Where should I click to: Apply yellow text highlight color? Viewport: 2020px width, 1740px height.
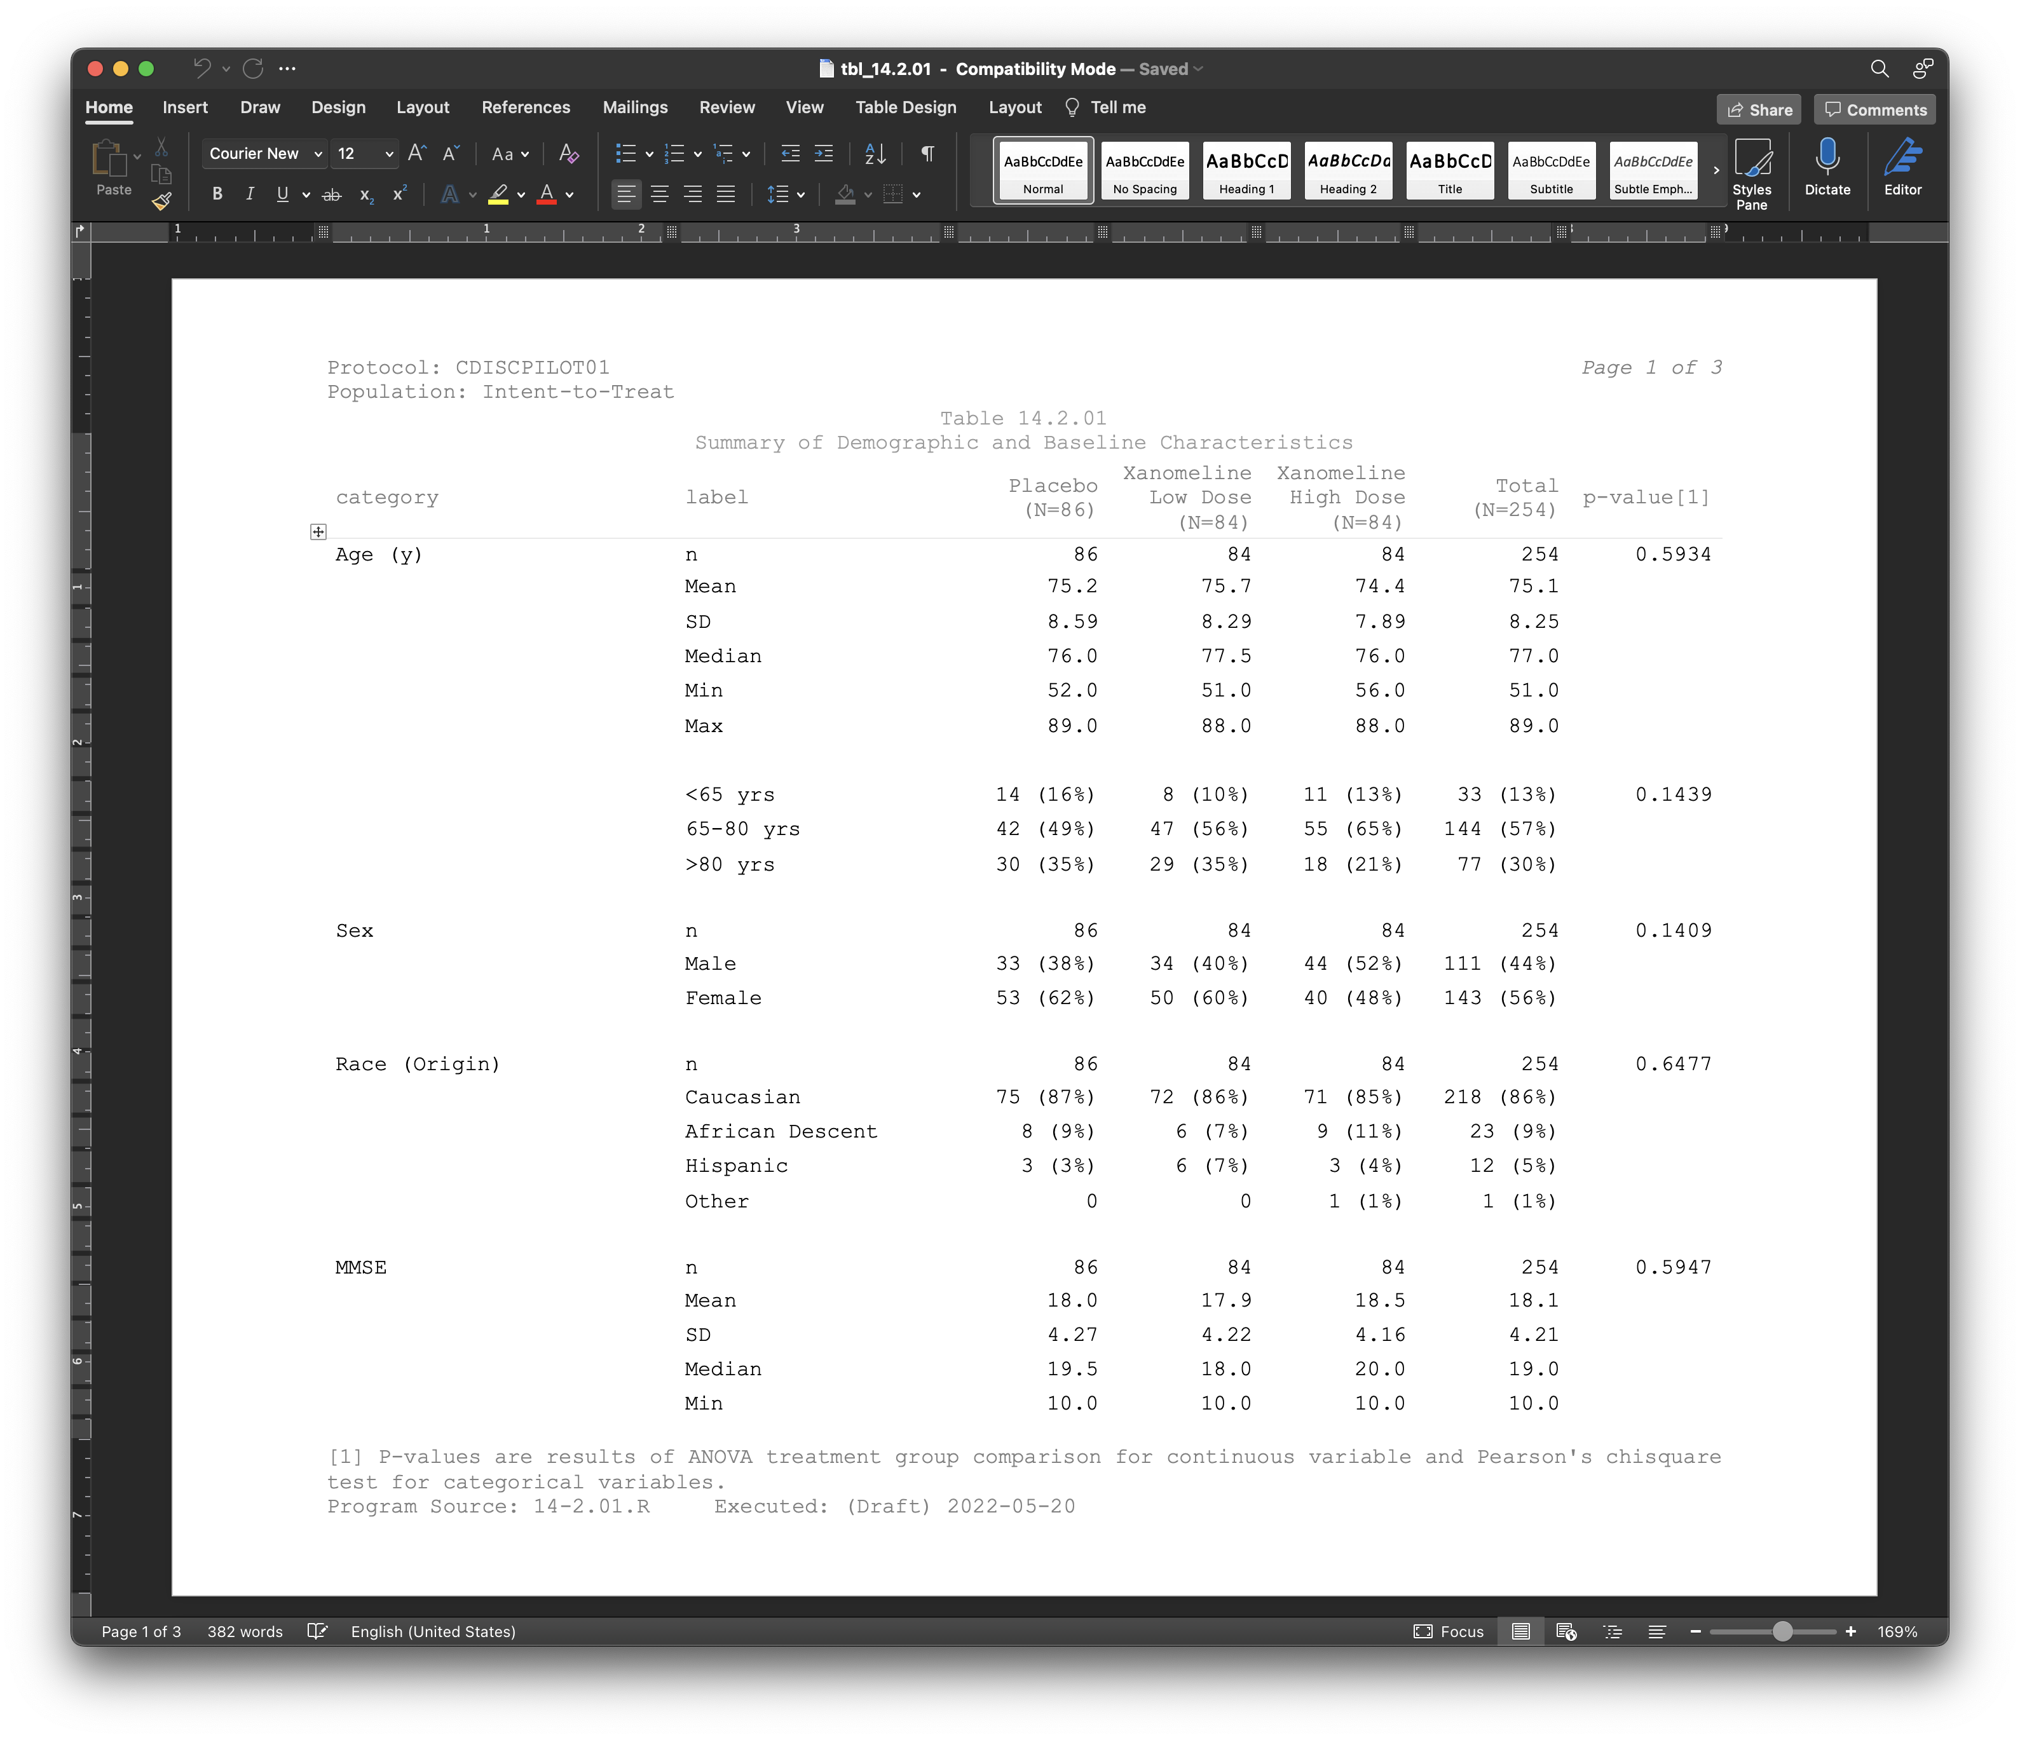coord(500,194)
